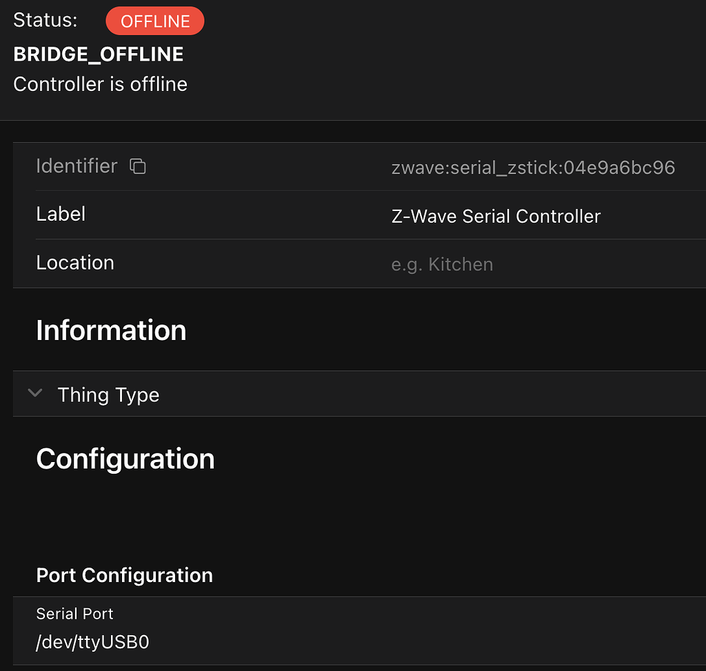Click the Port Configuration heading
Screen dimensions: 706x671
tap(124, 575)
